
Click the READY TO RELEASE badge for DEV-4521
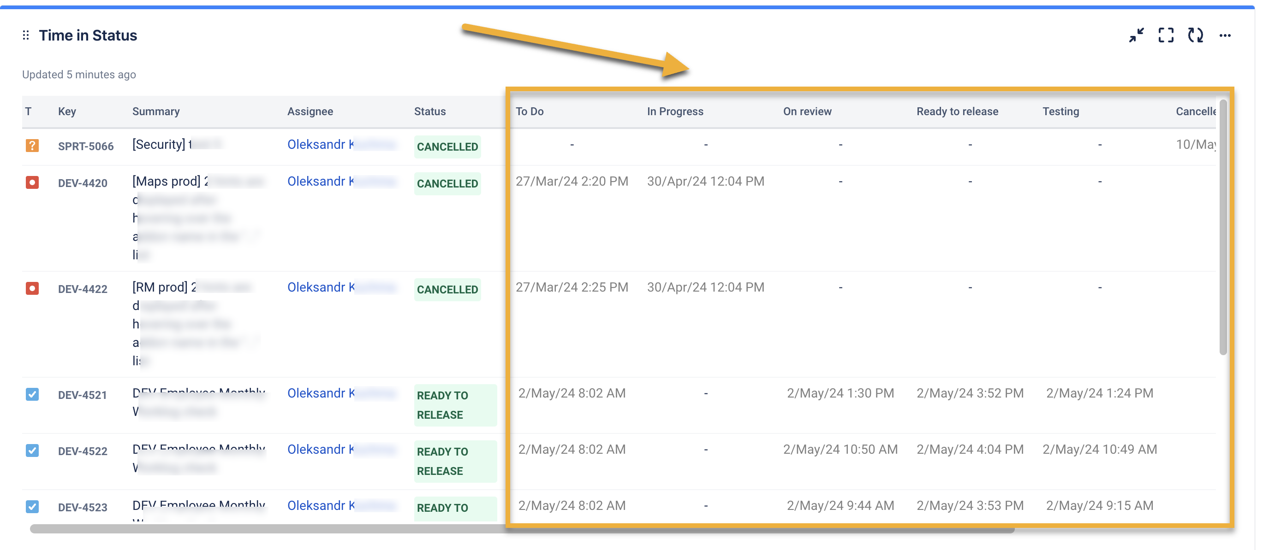tap(455, 405)
